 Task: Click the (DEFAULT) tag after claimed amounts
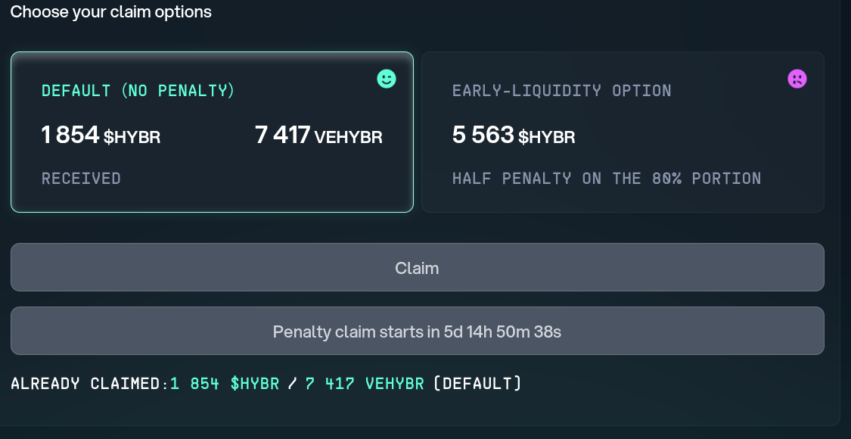(477, 383)
